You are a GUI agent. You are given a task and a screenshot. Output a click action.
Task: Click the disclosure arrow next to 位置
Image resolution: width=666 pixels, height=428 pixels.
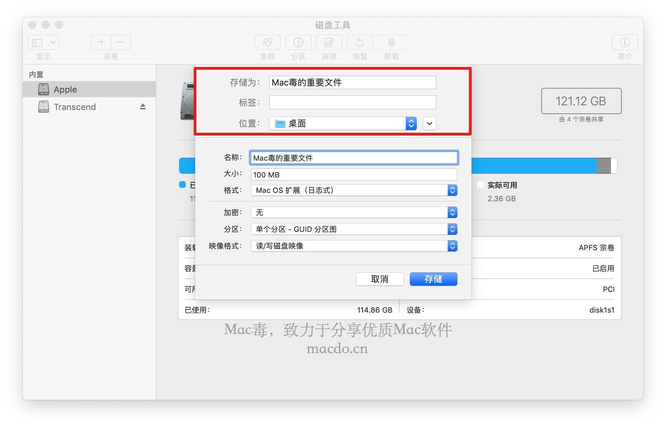[x=429, y=123]
